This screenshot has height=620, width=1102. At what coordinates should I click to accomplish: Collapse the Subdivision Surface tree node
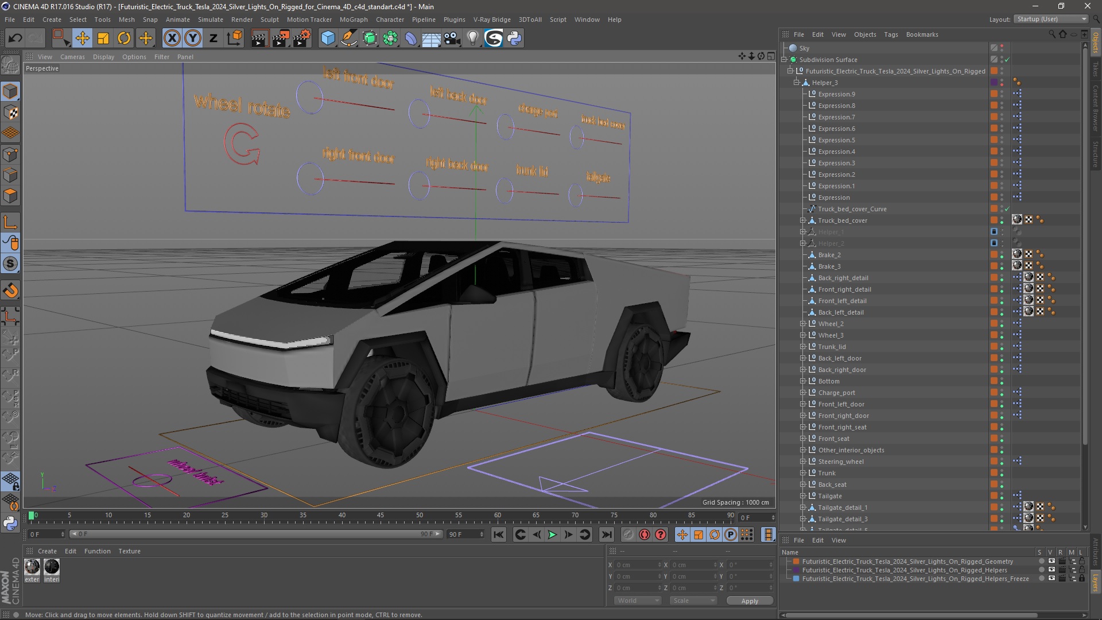(785, 60)
